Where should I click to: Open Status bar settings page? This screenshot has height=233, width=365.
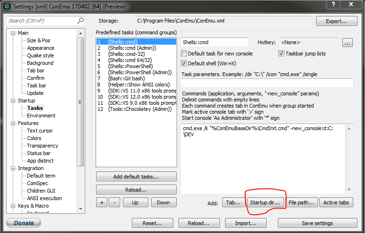pyautogui.click(x=39, y=153)
